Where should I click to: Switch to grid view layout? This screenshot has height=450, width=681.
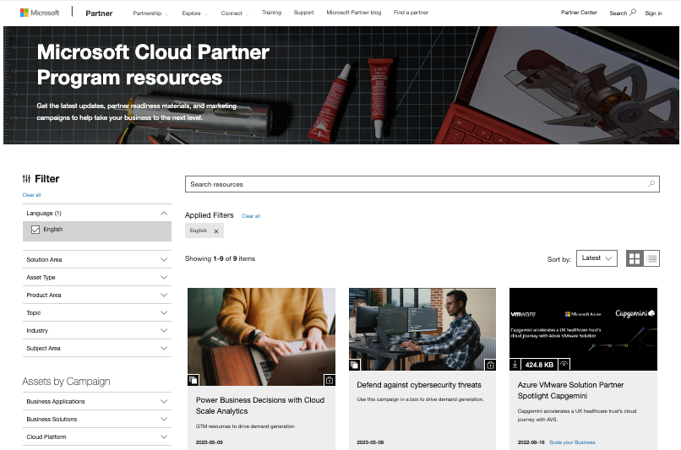pyautogui.click(x=635, y=258)
